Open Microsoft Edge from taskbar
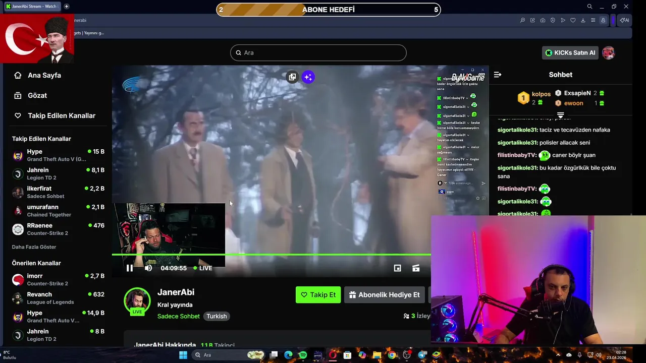The height and width of the screenshot is (363, 646). click(288, 355)
